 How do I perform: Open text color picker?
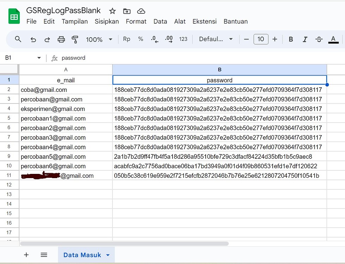[x=333, y=39]
